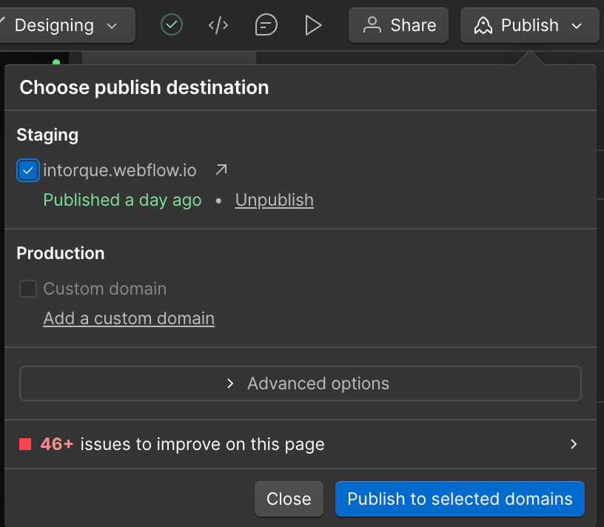Check the Custom domain checkbox
The width and height of the screenshot is (604, 527).
point(28,289)
